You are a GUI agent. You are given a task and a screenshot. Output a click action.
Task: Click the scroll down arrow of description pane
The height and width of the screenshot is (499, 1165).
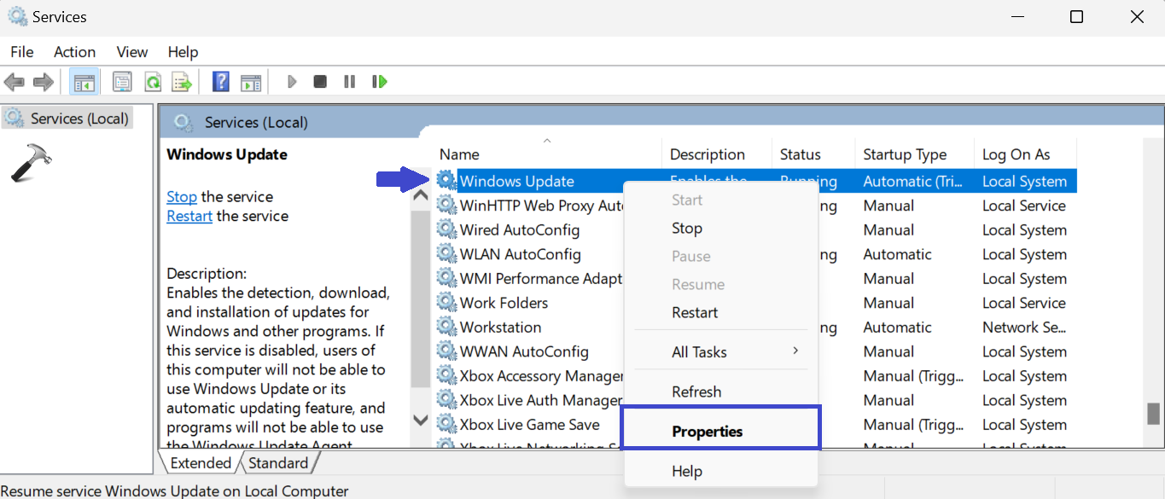click(420, 420)
